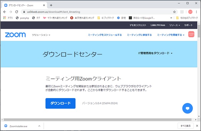The width and height of the screenshot is (201, 131).
Task: Open the Chrome three-dot menu
Action: pos(196,12)
